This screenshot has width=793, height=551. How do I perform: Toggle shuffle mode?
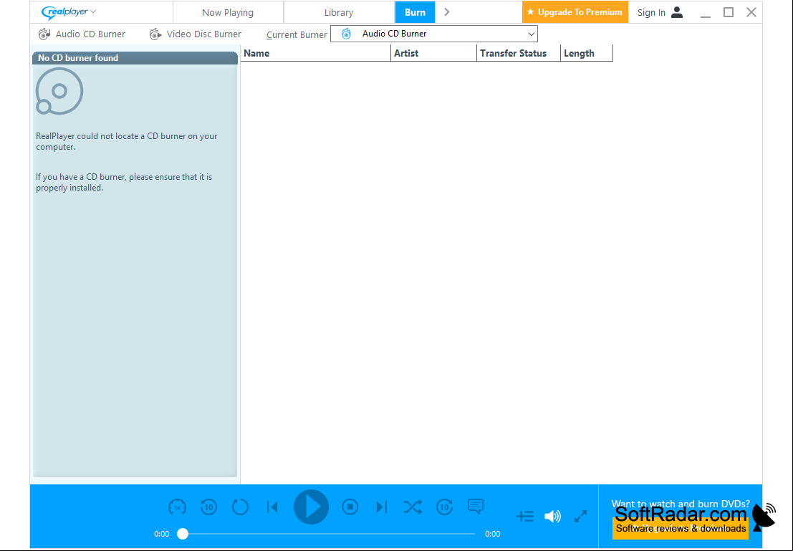point(413,507)
